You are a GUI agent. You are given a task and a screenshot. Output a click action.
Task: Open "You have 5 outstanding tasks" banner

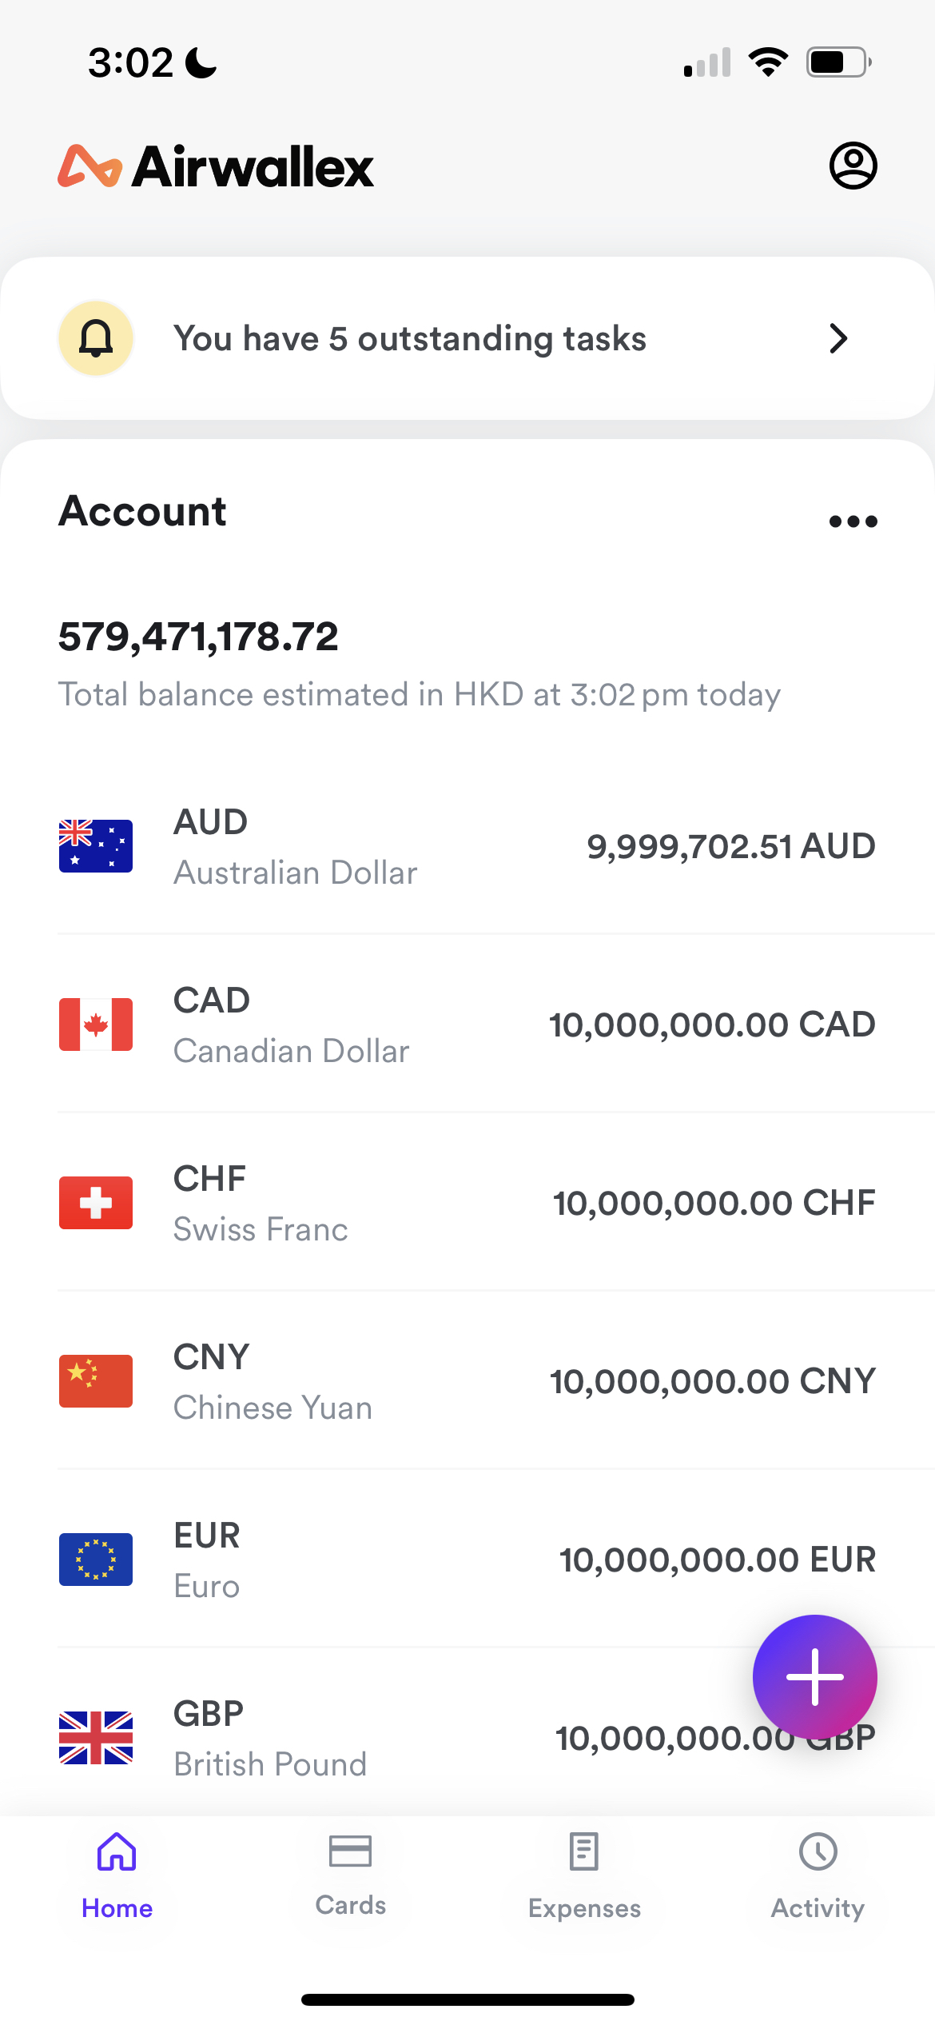[409, 338]
